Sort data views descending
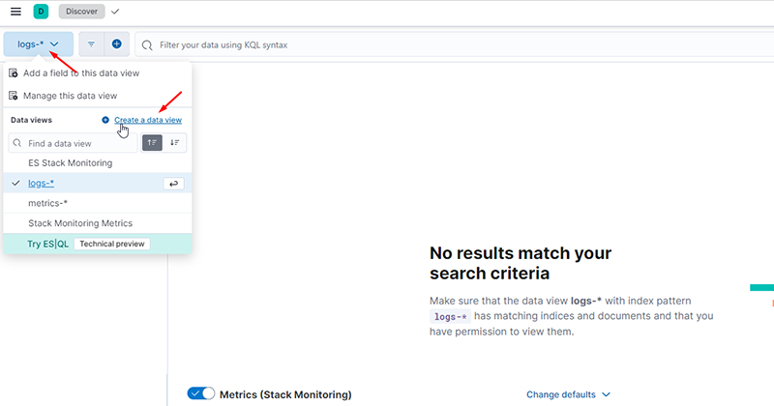Viewport: 774px width, 406px height. pyautogui.click(x=175, y=143)
